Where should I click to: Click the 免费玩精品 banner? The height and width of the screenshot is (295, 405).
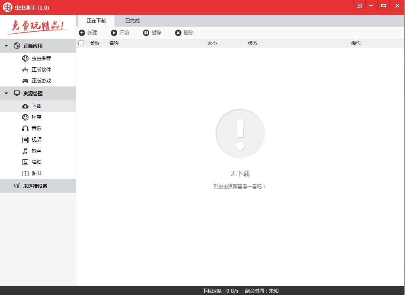[x=38, y=27]
